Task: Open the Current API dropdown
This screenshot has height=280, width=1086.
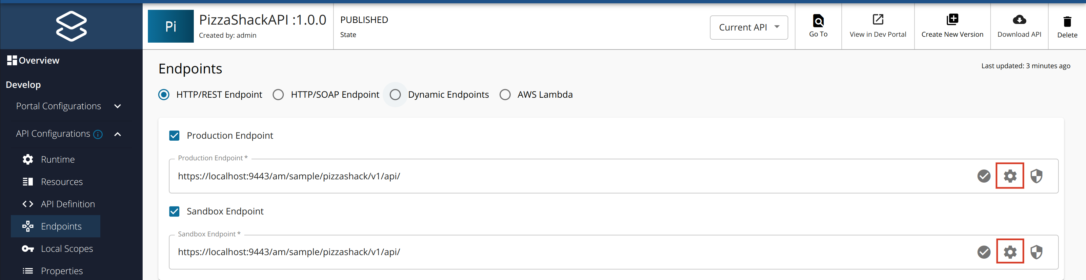Action: click(x=748, y=28)
